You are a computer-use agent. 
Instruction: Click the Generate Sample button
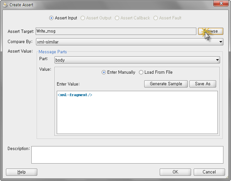[166, 84]
